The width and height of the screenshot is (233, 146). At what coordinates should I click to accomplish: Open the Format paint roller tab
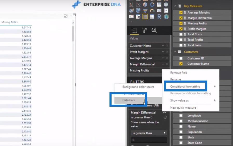144,30
